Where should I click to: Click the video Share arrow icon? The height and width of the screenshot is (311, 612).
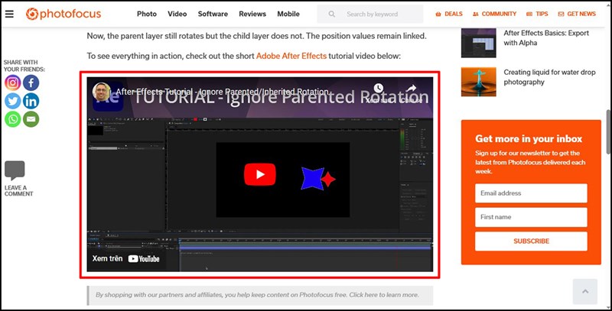pyautogui.click(x=412, y=88)
